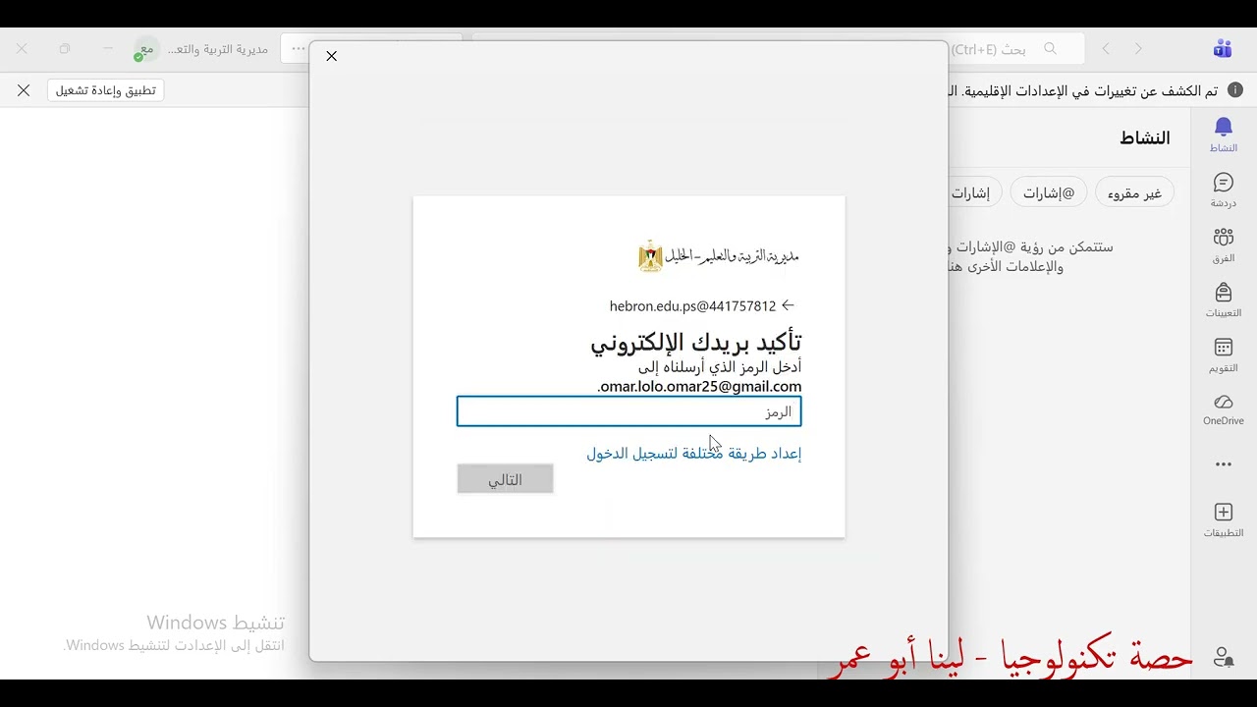Click the Microsoft Teams logo icon
Image resolution: width=1257 pixels, height=707 pixels.
(x=1223, y=49)
